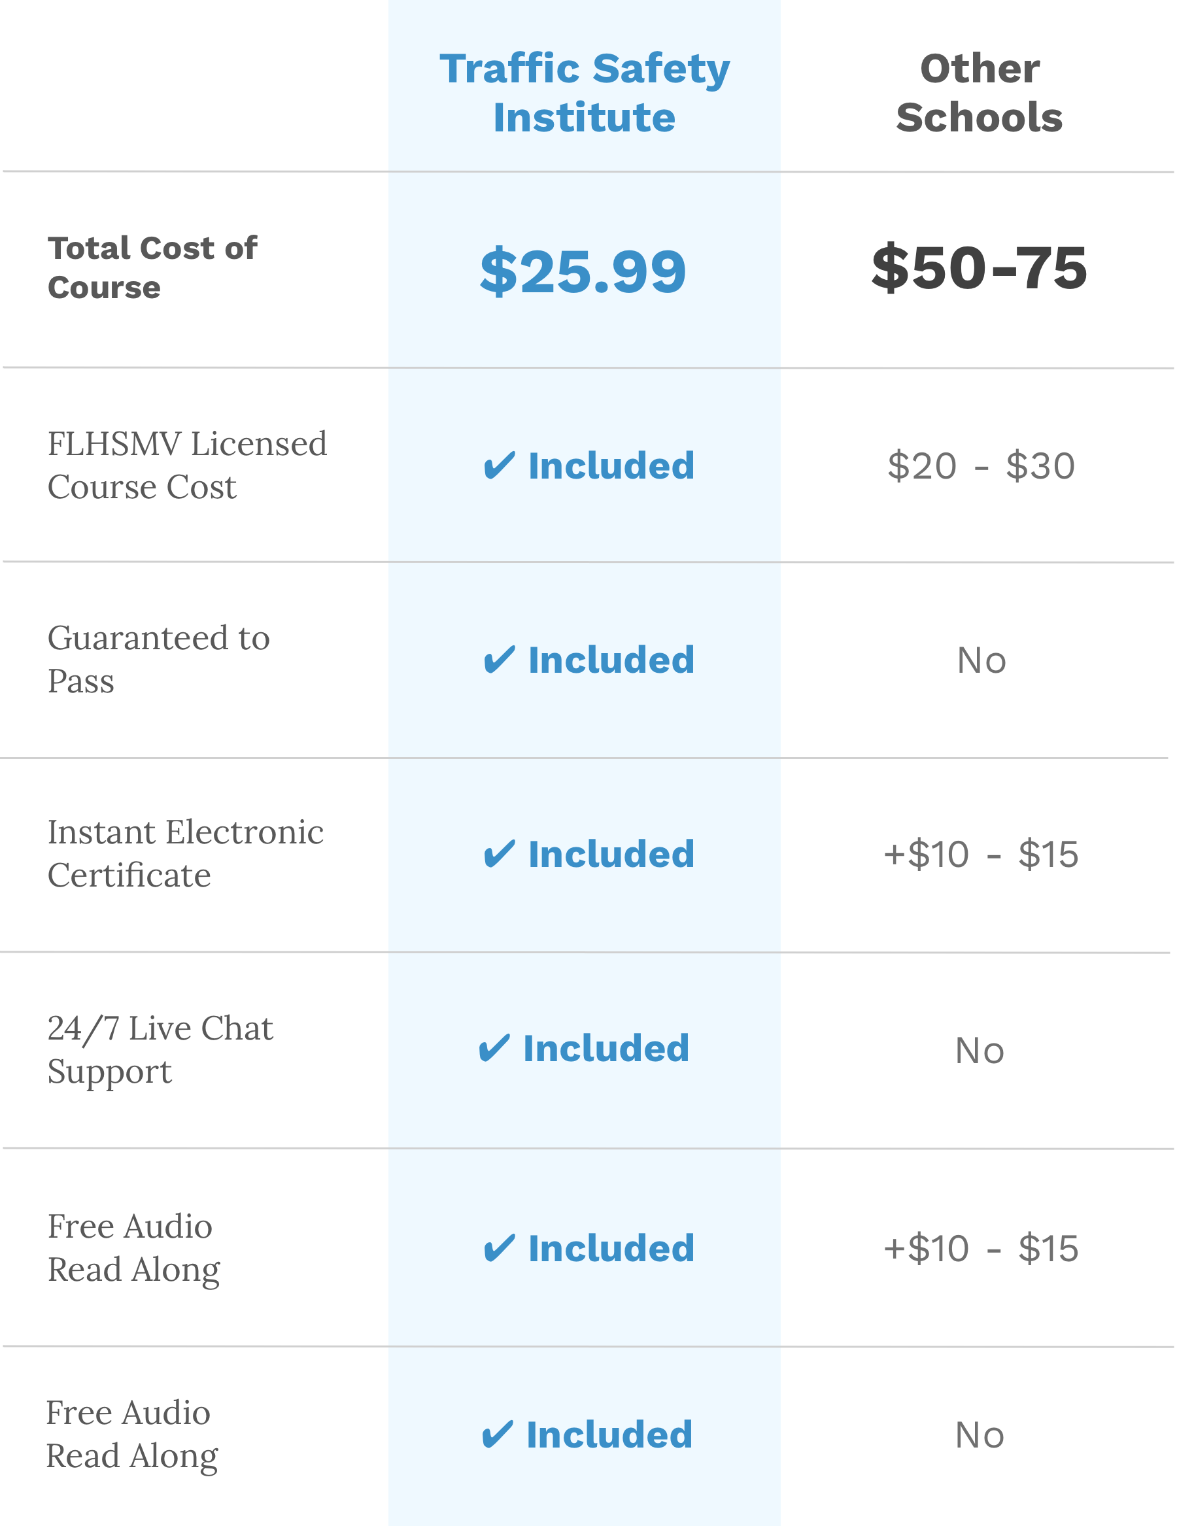Click "No" in the Guaranteed to Pass row
Screen dimensions: 1177x1526
pyautogui.click(x=981, y=660)
